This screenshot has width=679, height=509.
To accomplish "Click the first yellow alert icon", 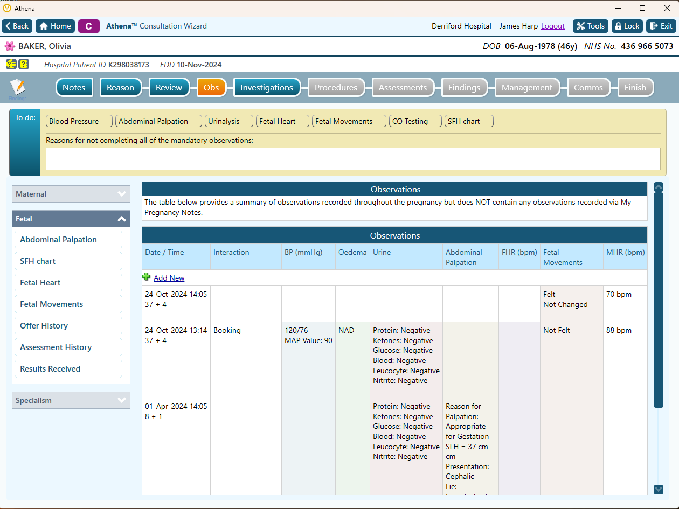I will [x=11, y=65].
